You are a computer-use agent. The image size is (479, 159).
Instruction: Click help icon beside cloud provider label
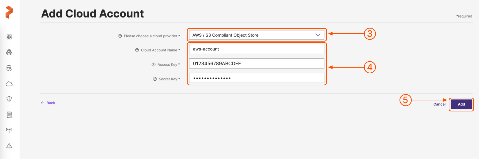120,36
